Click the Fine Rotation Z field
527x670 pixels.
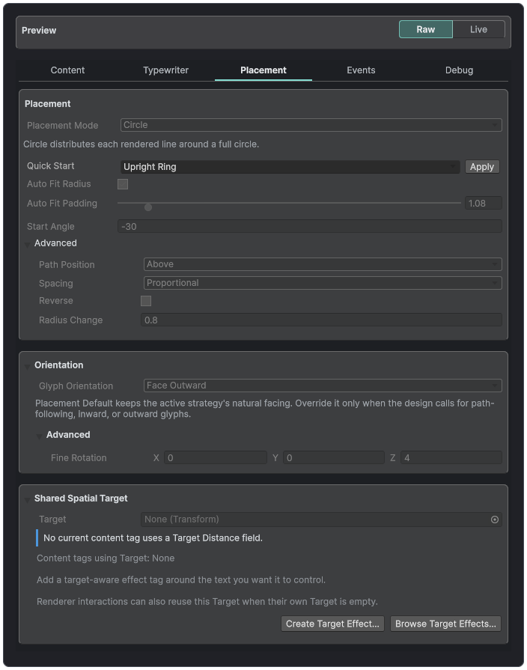pos(451,458)
